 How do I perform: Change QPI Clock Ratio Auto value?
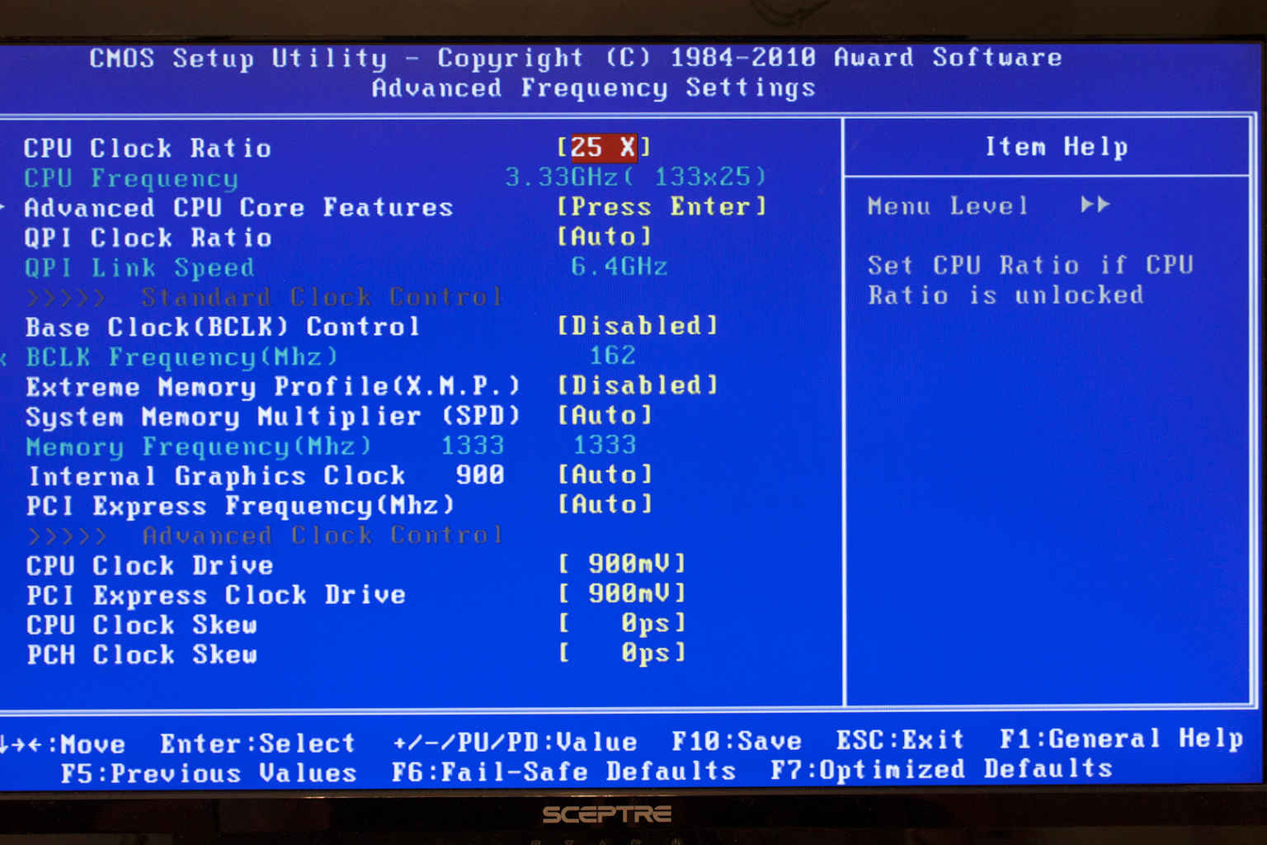click(x=605, y=237)
